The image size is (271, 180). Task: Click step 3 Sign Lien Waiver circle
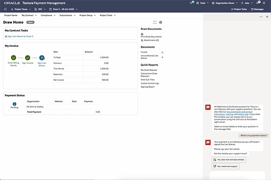[x=42, y=58]
